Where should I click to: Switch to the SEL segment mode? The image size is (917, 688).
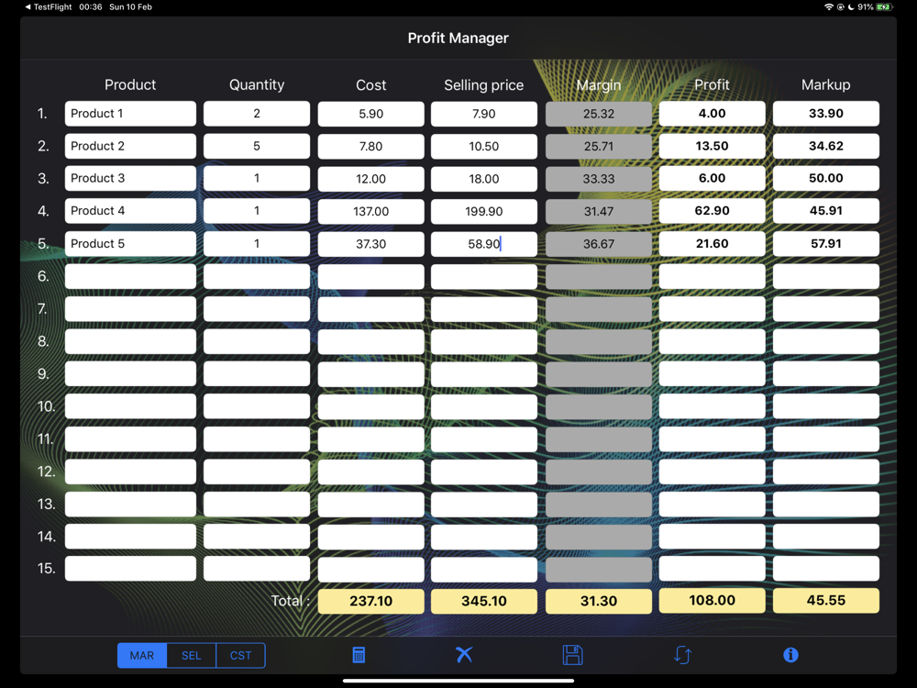click(x=192, y=655)
